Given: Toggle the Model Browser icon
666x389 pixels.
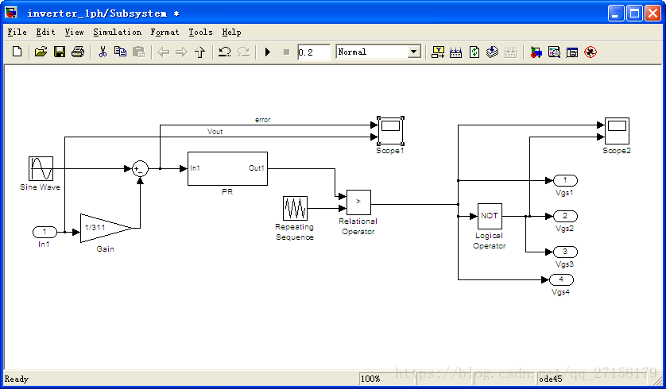Looking at the screenshot, I should click(x=572, y=52).
